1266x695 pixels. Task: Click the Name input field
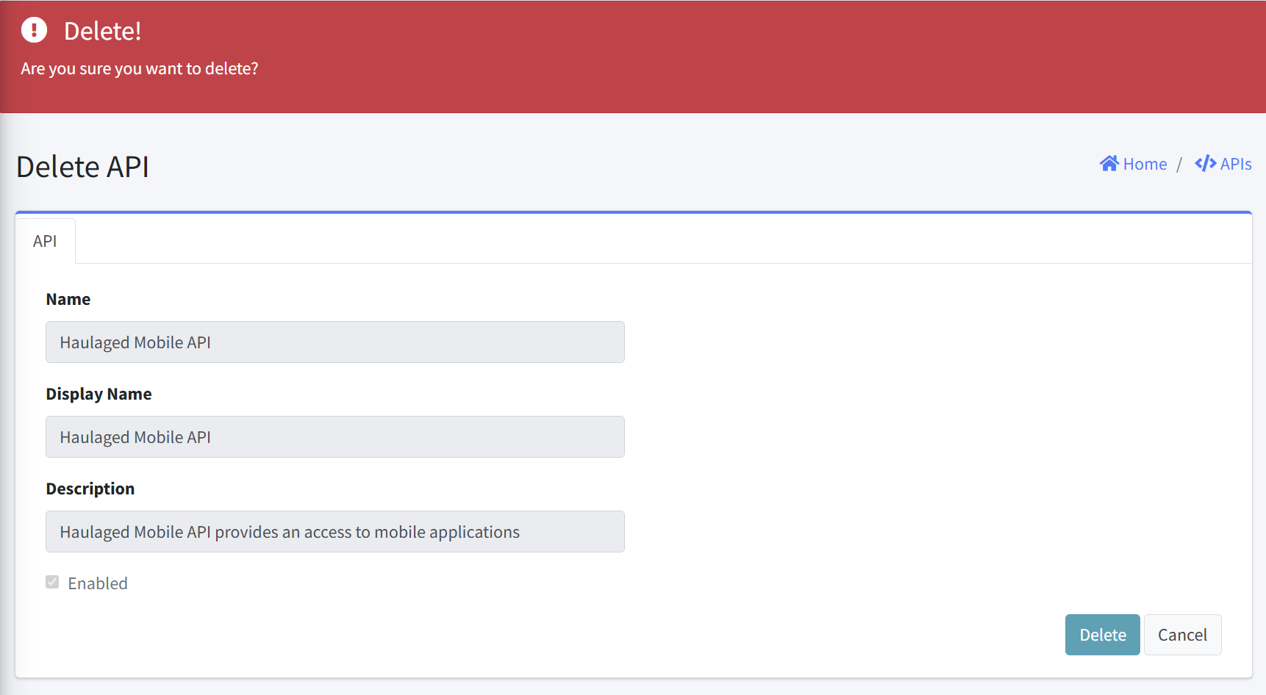coord(335,342)
